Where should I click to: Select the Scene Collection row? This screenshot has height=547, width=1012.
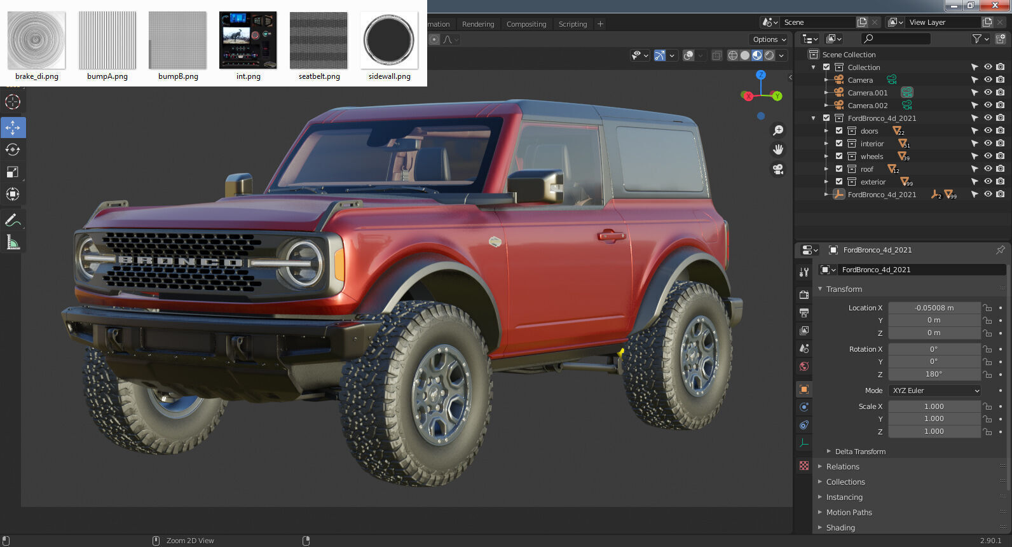click(x=849, y=55)
